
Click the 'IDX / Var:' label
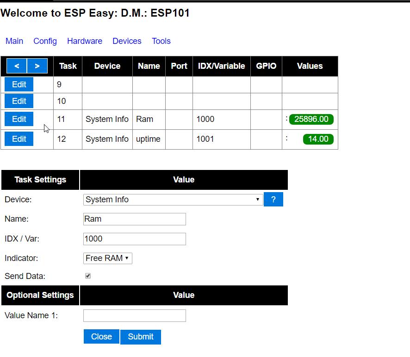point(22,239)
